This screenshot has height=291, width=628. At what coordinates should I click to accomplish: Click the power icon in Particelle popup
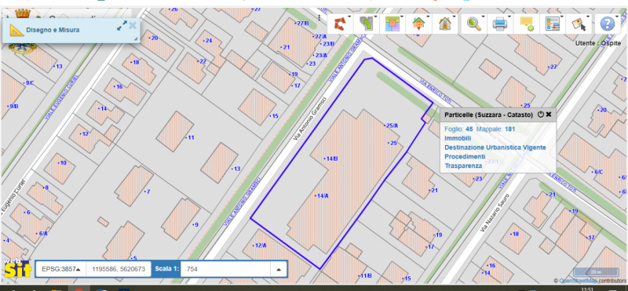540,115
